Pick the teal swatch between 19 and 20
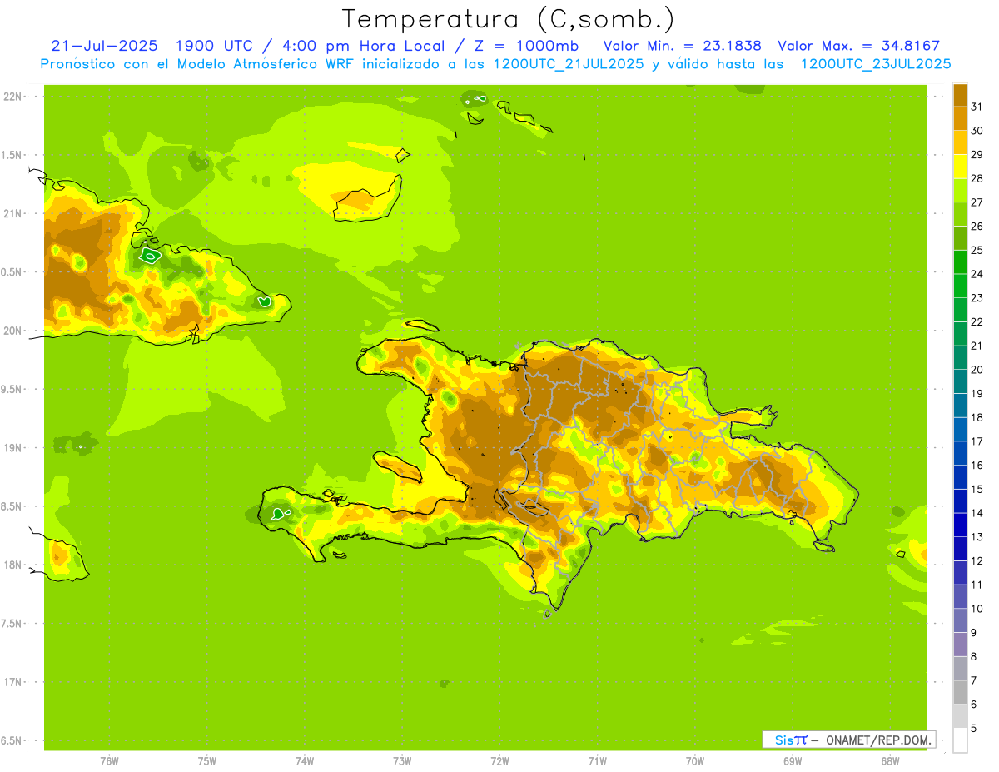 960,381
